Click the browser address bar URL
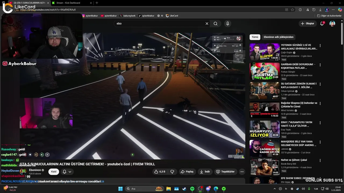344x193 pixels. pos(48,10)
